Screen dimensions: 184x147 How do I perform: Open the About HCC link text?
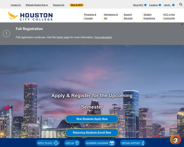pos(138,5)
